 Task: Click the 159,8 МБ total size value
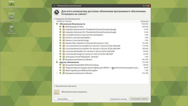click(145, 24)
